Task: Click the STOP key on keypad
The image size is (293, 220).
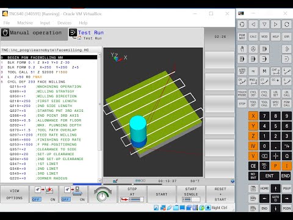Action: pyautogui.click(x=242, y=103)
